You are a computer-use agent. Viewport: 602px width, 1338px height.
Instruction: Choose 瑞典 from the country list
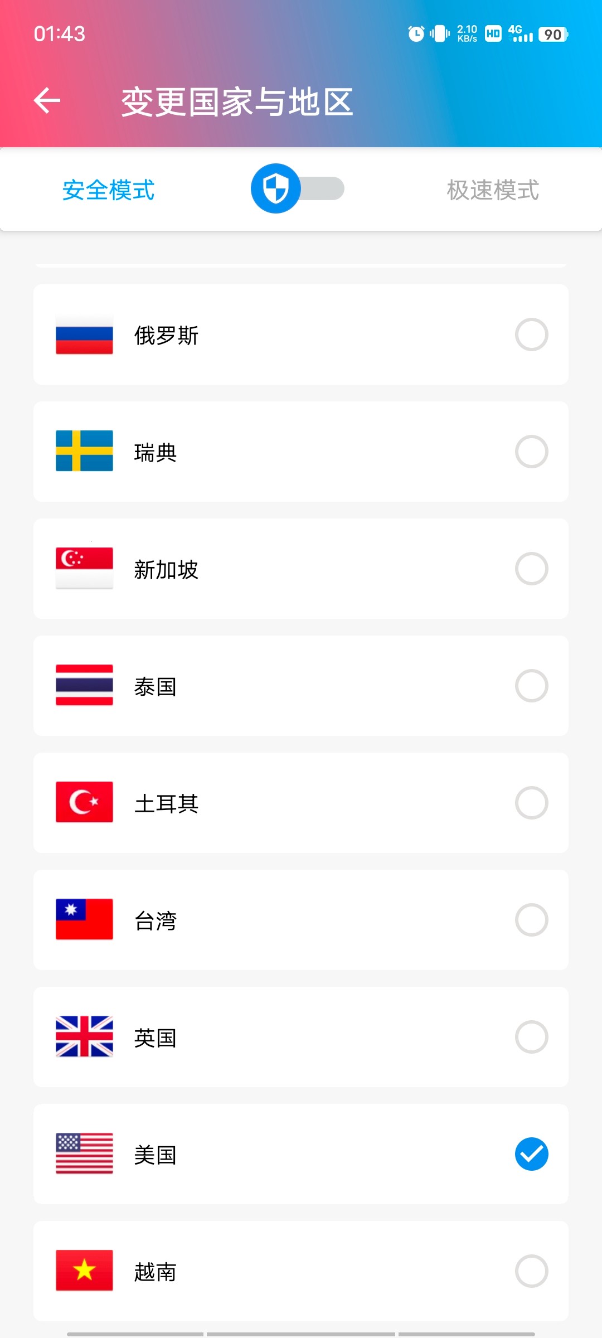coord(156,452)
